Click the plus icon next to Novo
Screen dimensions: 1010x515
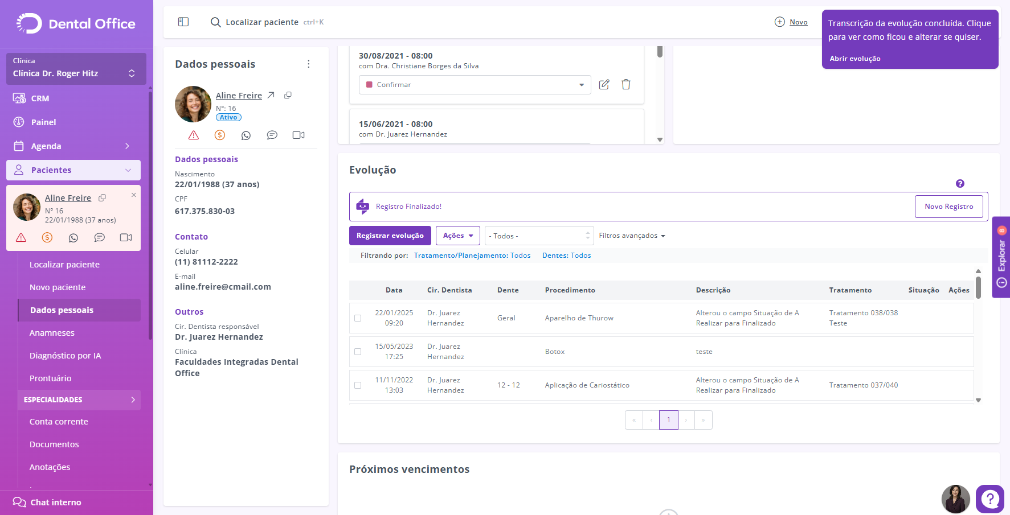pos(780,22)
